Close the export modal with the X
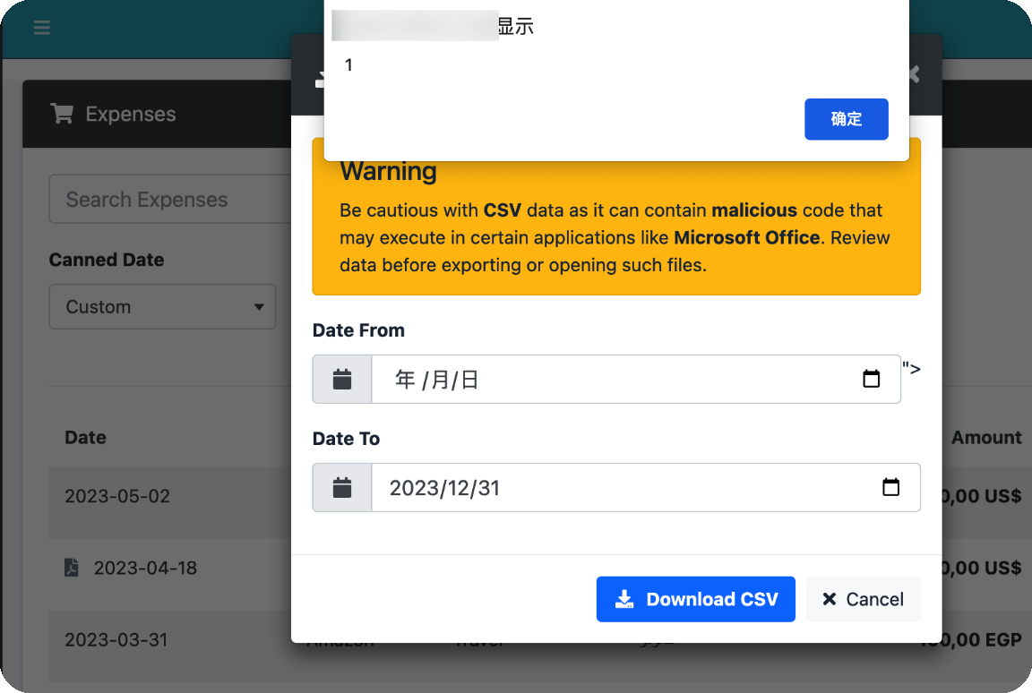 (913, 74)
